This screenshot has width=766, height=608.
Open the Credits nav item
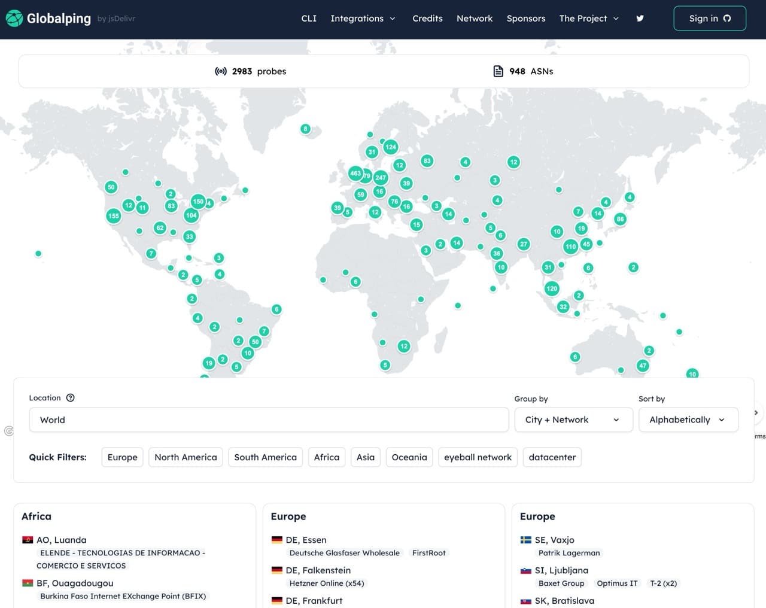tap(427, 19)
